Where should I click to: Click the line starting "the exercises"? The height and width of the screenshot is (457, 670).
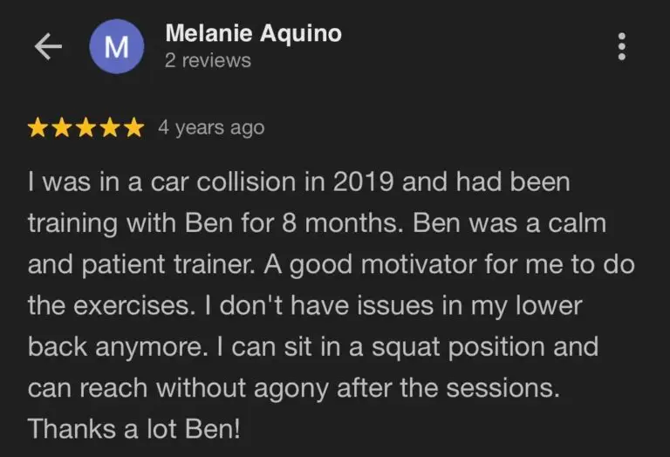(x=305, y=306)
